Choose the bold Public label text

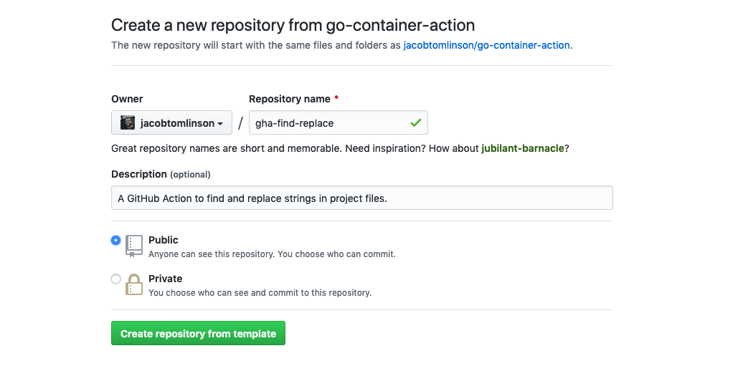164,240
